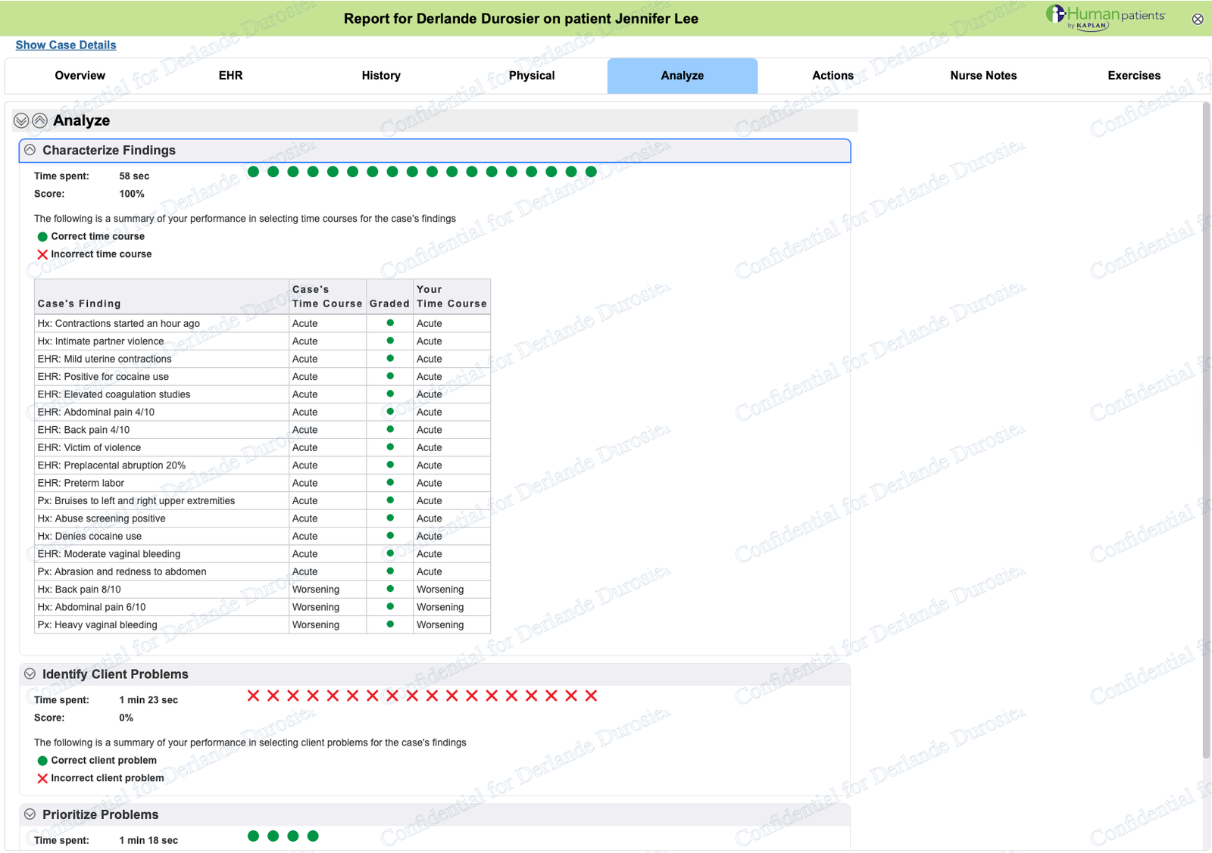Select the 'EHR: Preterm labor' finding text
Image resolution: width=1212 pixels, height=853 pixels.
(81, 483)
